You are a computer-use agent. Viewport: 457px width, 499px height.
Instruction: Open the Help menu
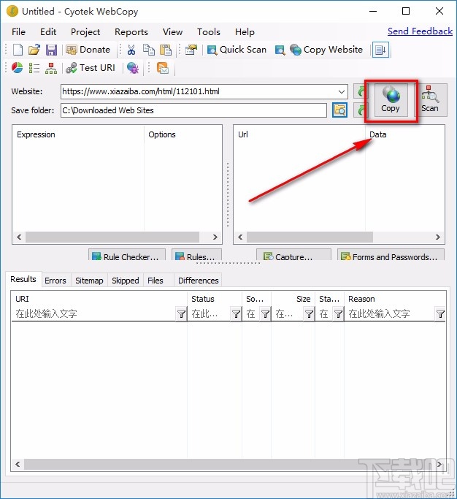pyautogui.click(x=245, y=32)
